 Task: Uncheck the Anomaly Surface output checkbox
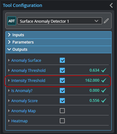pos(62,60)
